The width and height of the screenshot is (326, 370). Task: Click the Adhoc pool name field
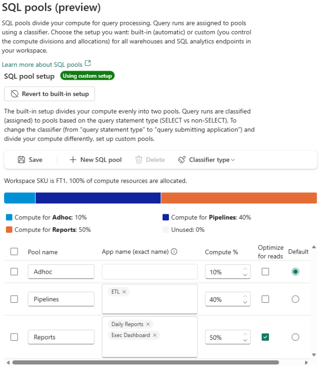coord(61,272)
